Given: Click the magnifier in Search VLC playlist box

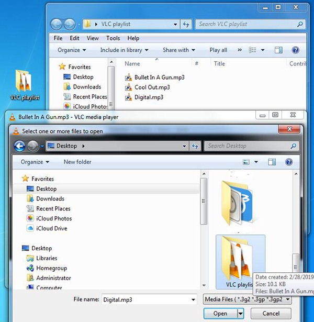Looking at the screenshot, I should [x=300, y=24].
